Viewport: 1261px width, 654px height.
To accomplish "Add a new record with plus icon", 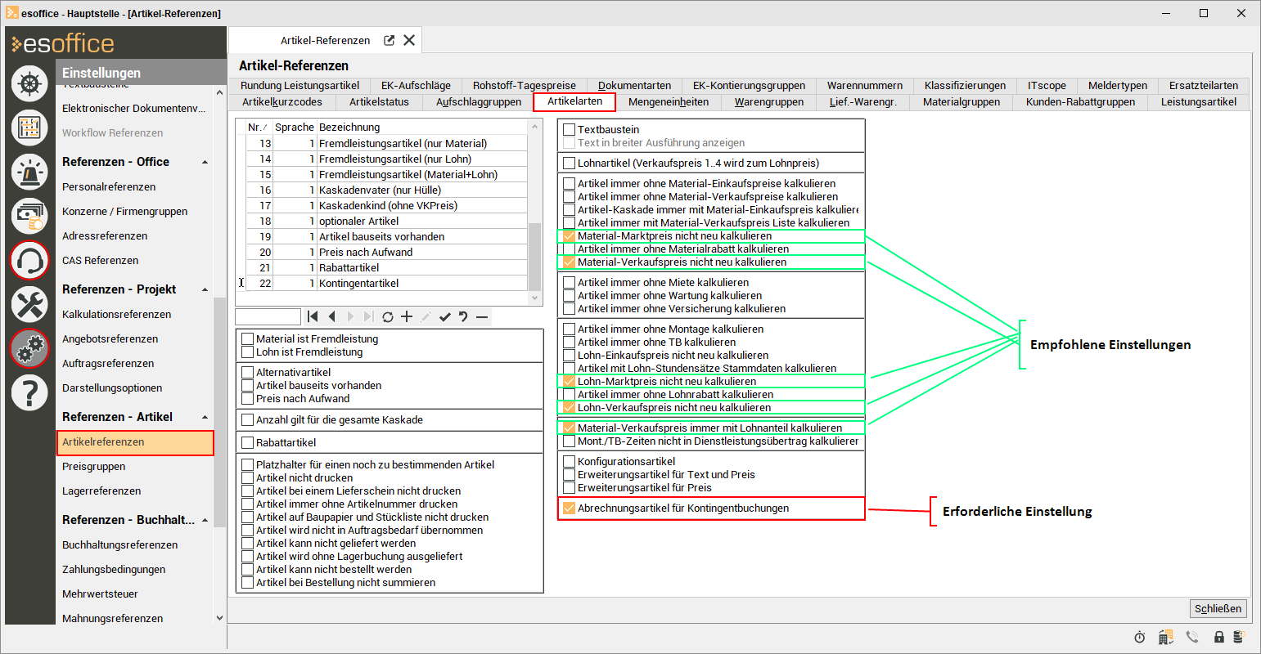I will point(407,316).
